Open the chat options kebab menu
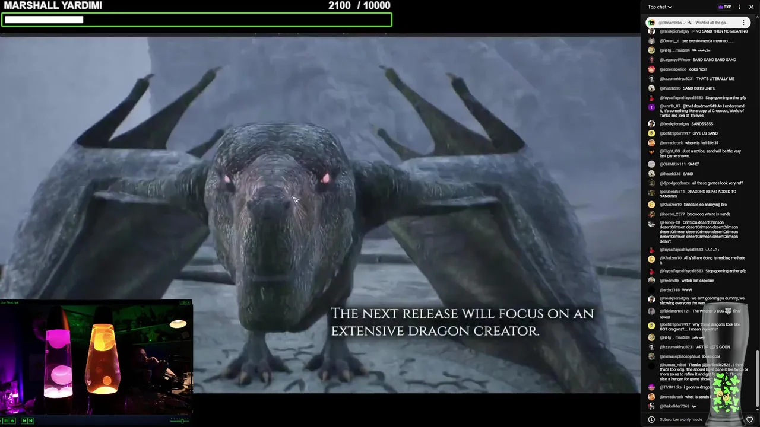 click(739, 7)
